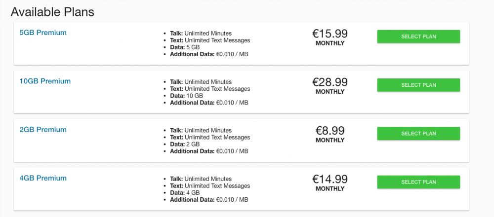Viewport: 494px width, 217px height.
Task: Hit Select Plan on the 4GB Premium row
Action: pos(418,182)
